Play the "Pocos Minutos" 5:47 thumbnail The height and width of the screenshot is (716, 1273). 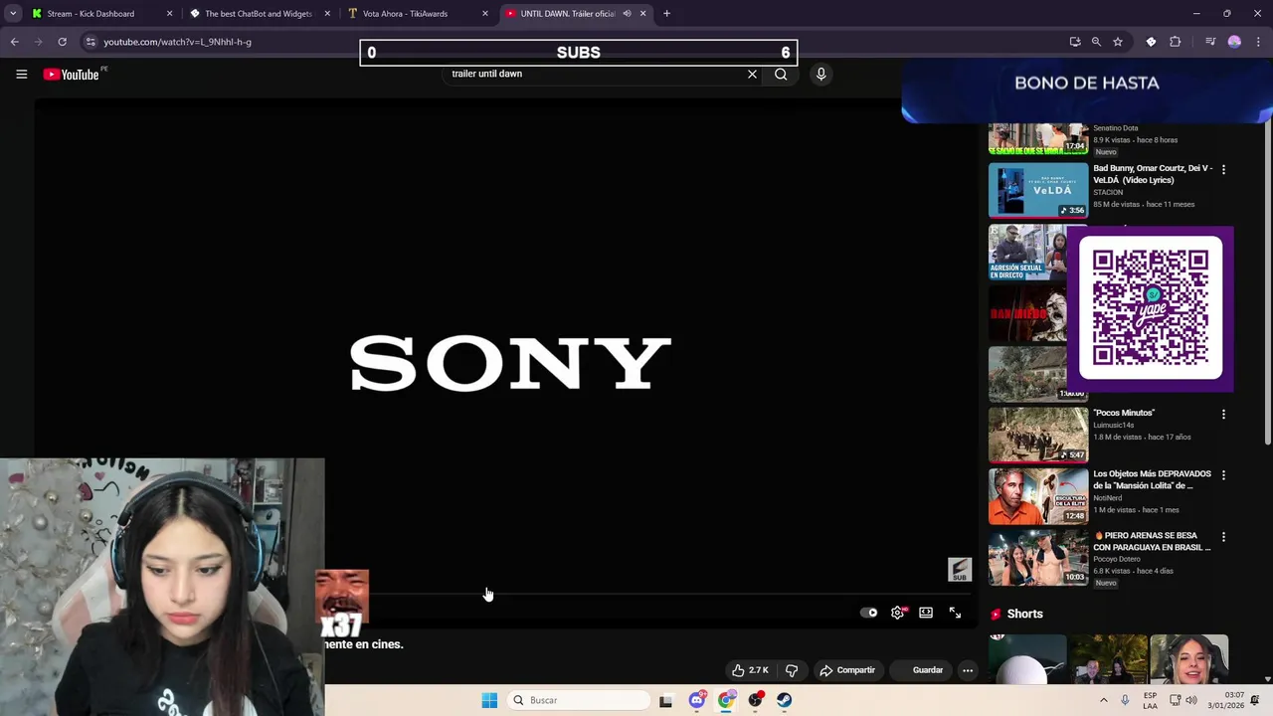[x=1038, y=434]
